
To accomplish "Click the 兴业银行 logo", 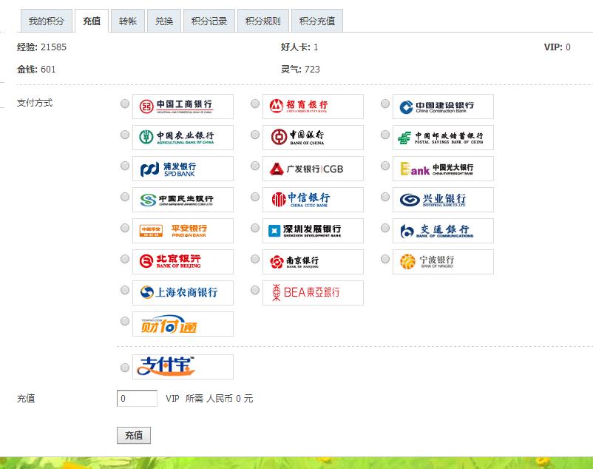I will [443, 199].
